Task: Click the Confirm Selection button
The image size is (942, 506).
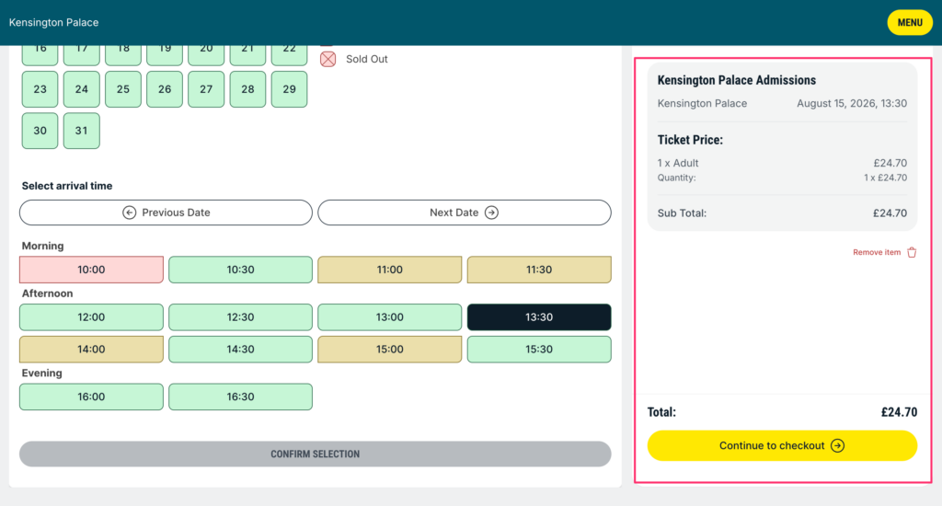Action: 315,454
